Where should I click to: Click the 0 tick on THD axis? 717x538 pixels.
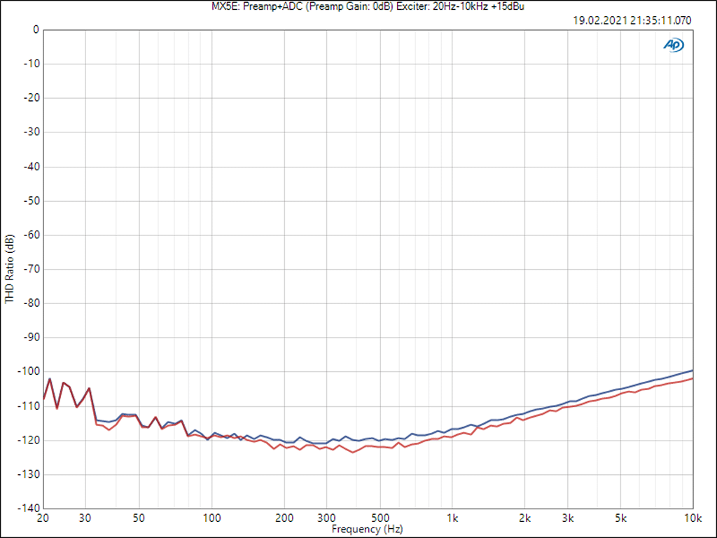(x=35, y=29)
